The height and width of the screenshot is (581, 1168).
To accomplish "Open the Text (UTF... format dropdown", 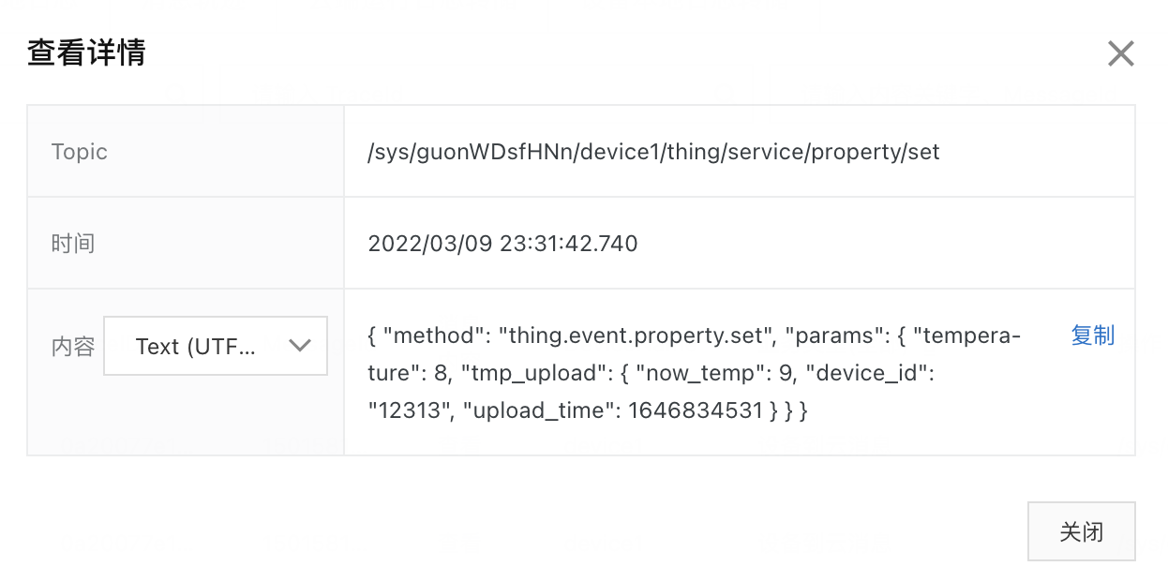I will click(x=215, y=346).
